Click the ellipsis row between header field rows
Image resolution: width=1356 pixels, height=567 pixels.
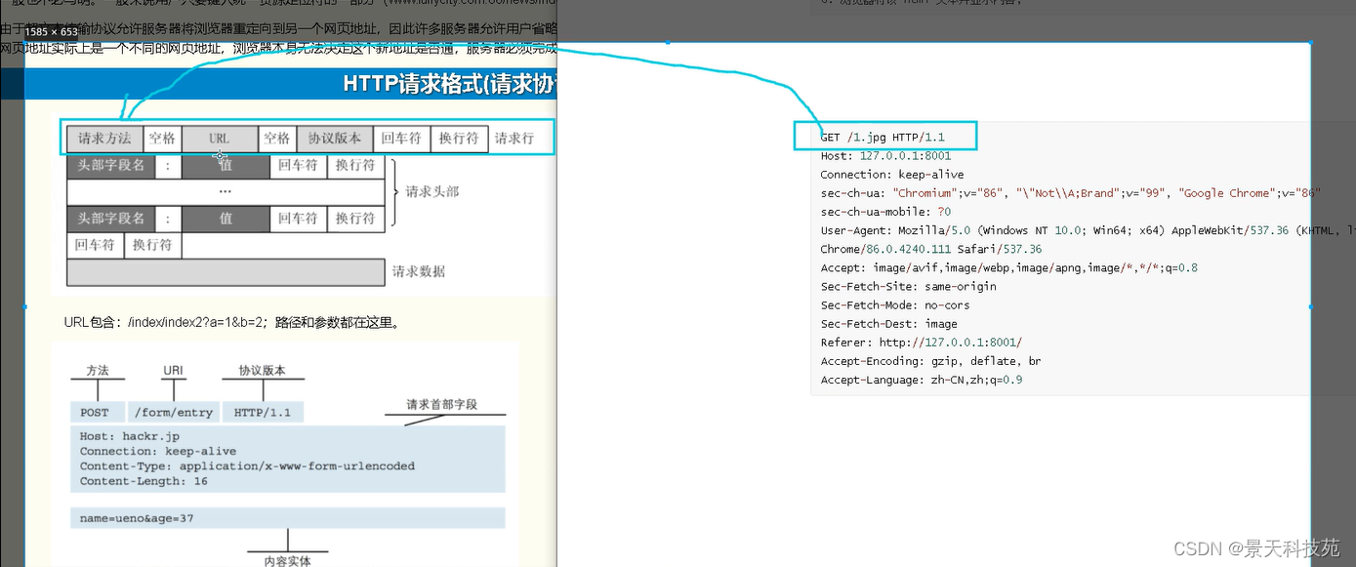(x=226, y=192)
